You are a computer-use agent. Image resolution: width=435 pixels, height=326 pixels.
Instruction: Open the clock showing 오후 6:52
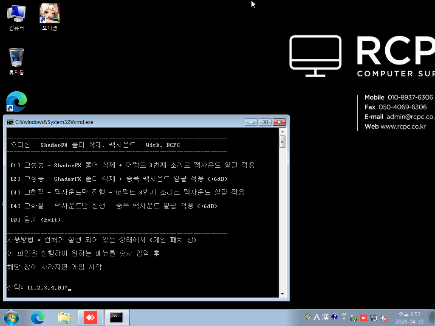coord(410,318)
